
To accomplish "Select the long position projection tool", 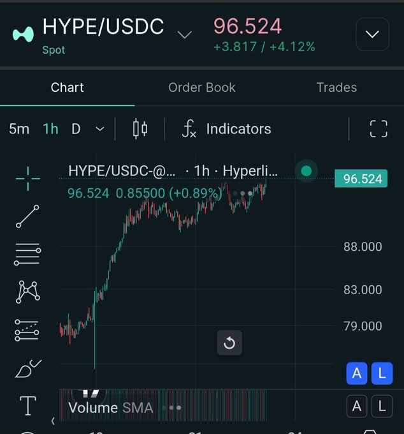I will [27, 330].
